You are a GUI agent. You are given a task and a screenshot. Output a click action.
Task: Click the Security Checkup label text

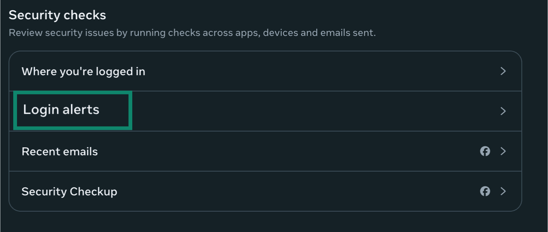tap(69, 192)
